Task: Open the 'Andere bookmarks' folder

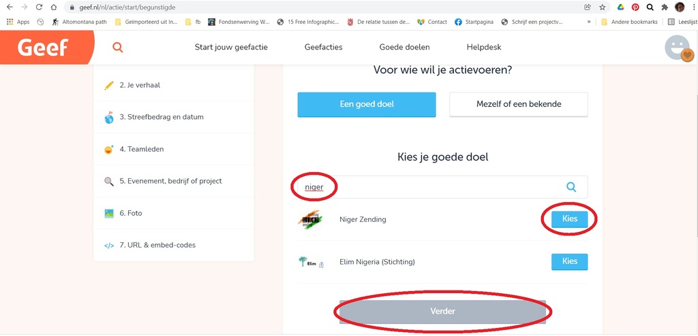Action: [630, 22]
